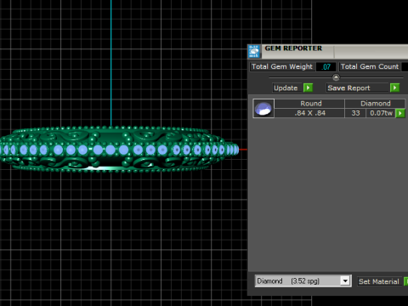408x306 pixels.
Task: Click the Set Material button
Action: pos(379,281)
